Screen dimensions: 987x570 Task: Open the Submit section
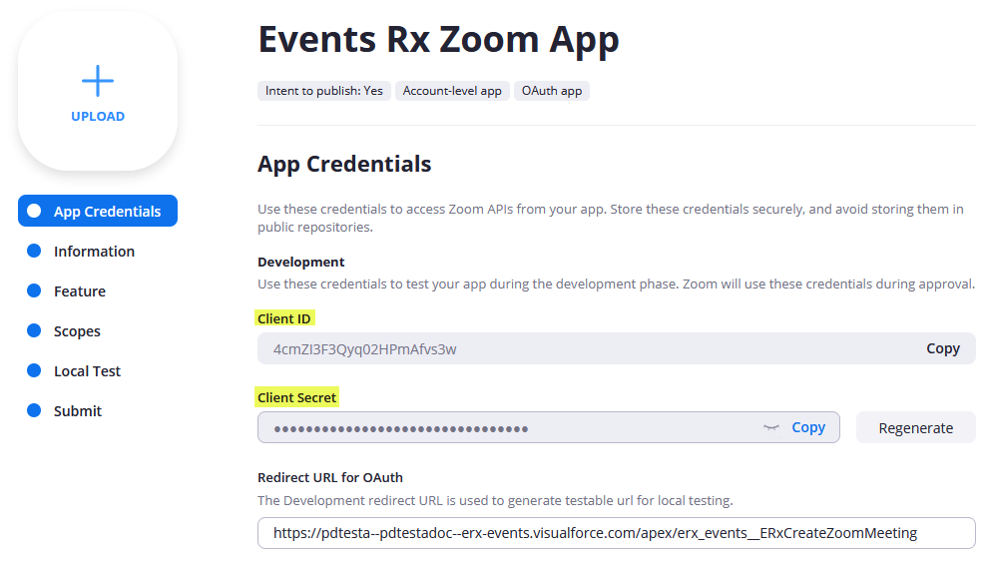coord(78,411)
